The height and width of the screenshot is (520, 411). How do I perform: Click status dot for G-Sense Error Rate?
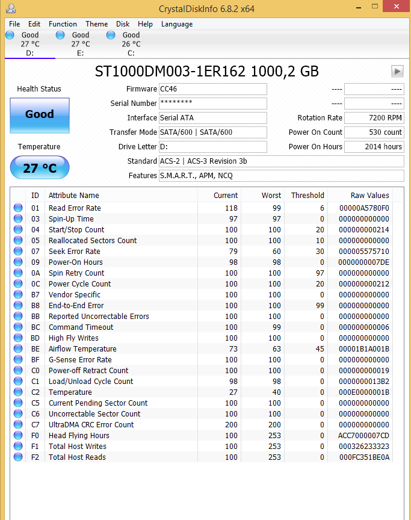click(x=18, y=359)
